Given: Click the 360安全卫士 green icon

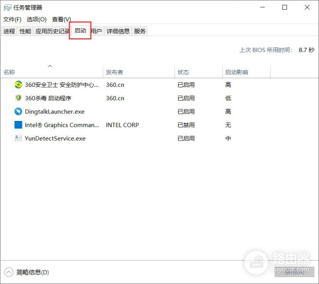Looking at the screenshot, I should [18, 85].
